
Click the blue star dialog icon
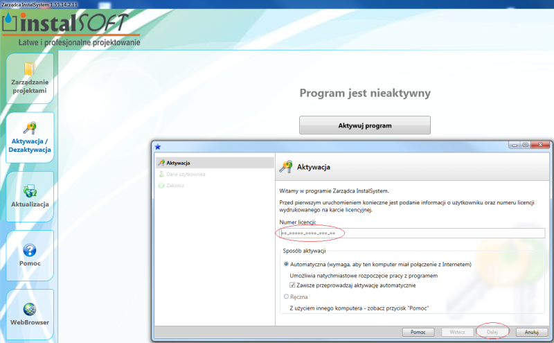click(x=158, y=146)
